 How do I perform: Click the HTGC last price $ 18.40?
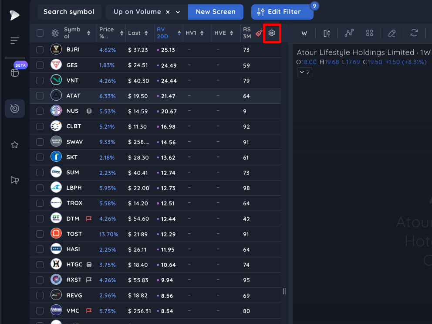(x=138, y=265)
